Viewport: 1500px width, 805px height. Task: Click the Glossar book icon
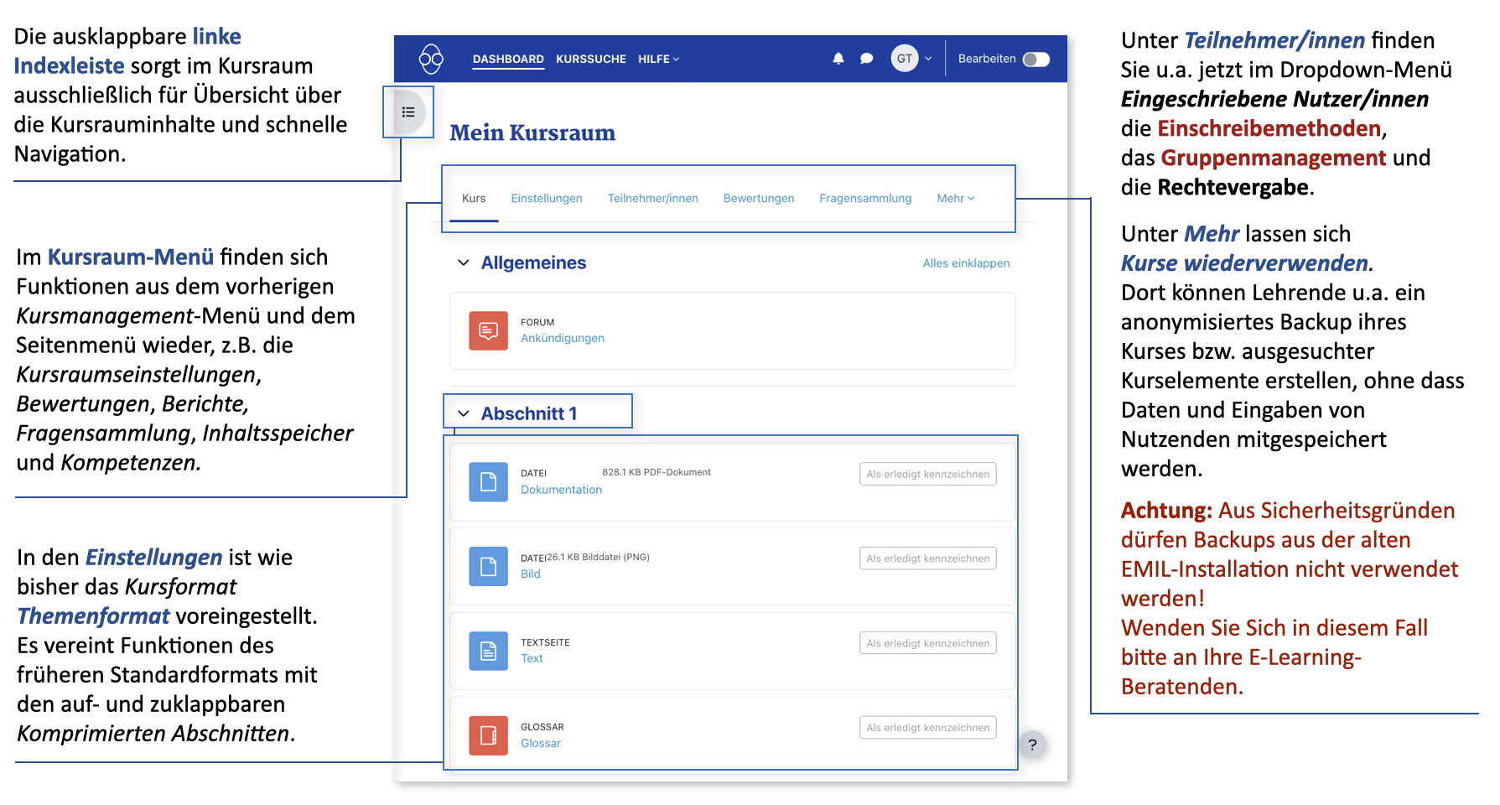488,735
